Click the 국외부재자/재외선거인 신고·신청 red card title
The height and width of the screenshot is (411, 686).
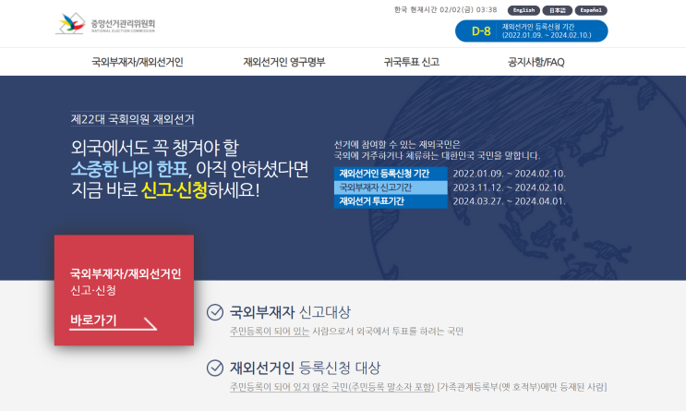pos(126,282)
